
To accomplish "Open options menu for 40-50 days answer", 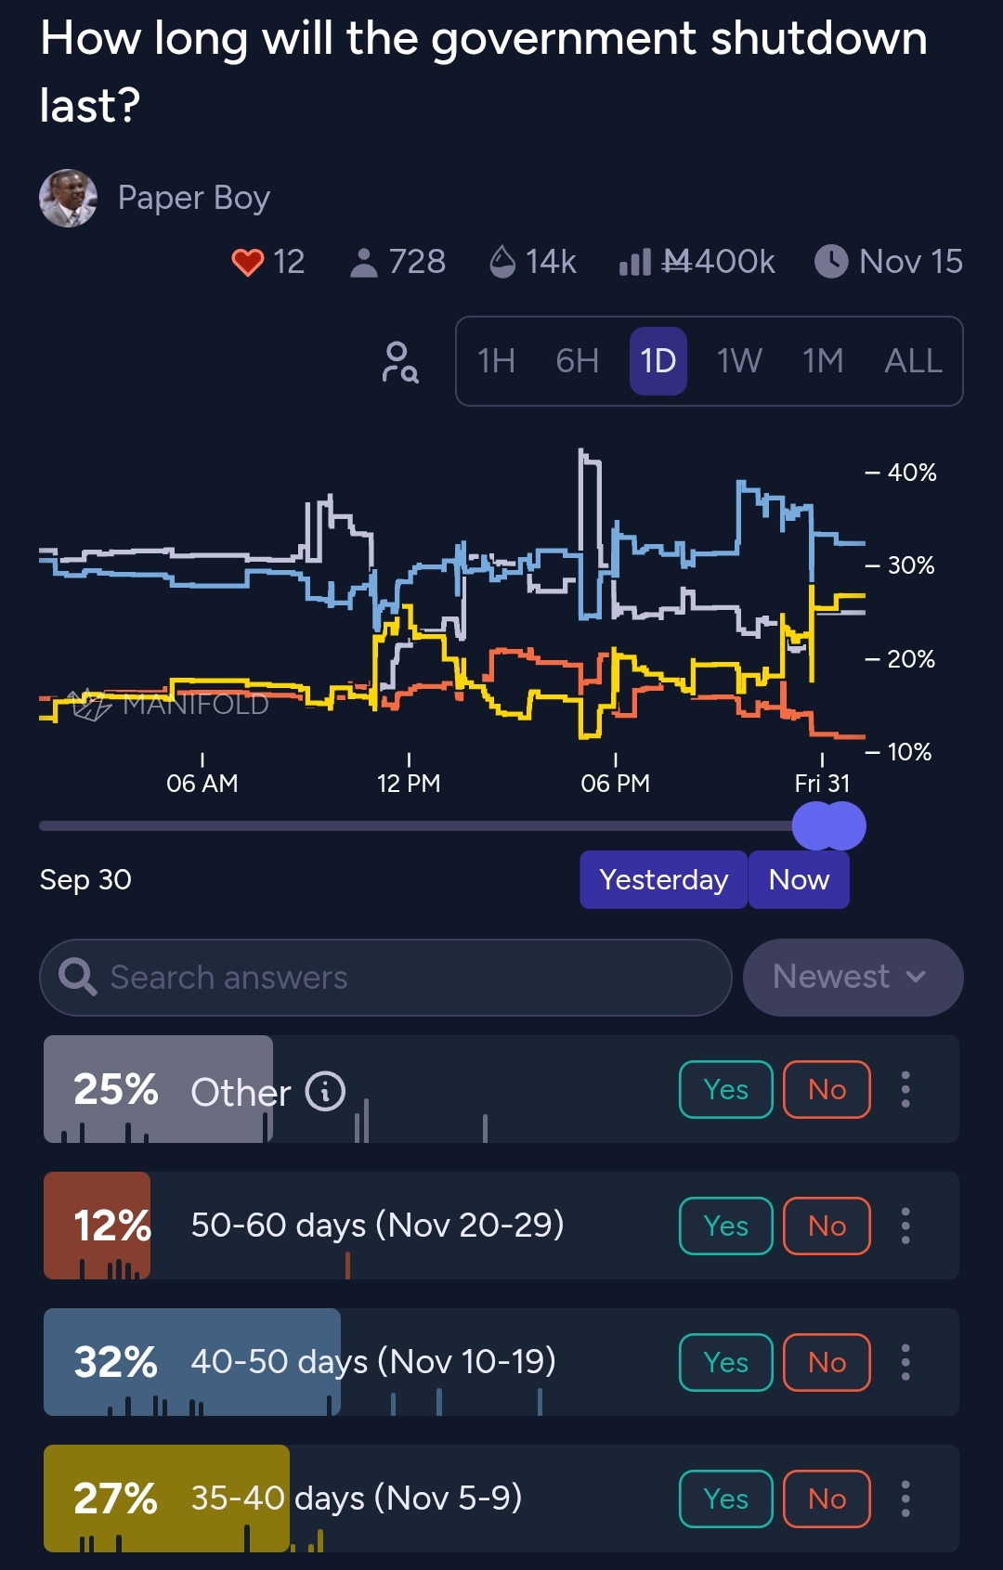I will click(905, 1362).
